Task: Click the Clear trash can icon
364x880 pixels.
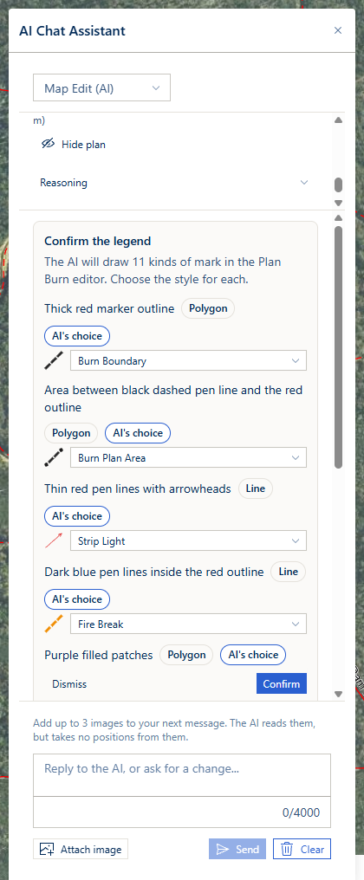Action: point(287,849)
